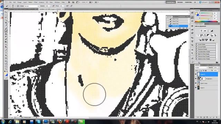Hide the selected top layer
The width and height of the screenshot is (221, 124).
pos(196,74)
